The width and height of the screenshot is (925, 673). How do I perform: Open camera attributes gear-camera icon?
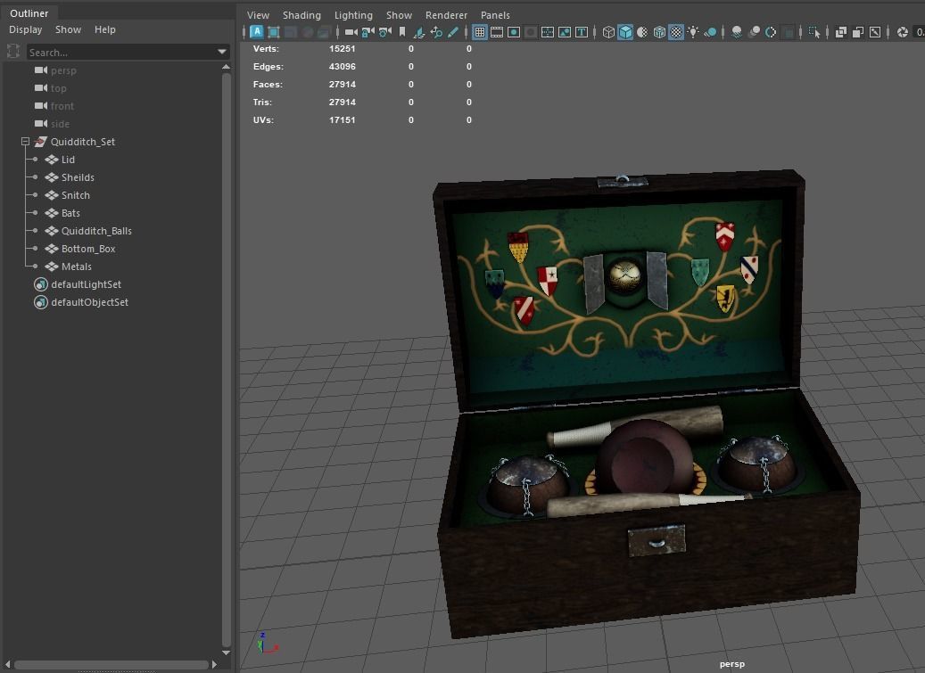tap(385, 32)
